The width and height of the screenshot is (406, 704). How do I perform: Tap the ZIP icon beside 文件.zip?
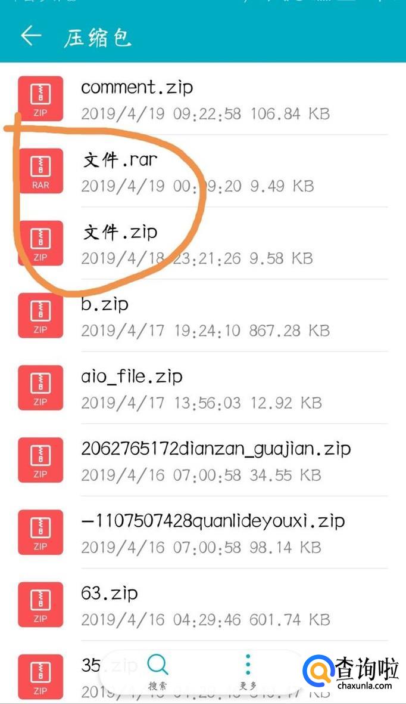40,243
